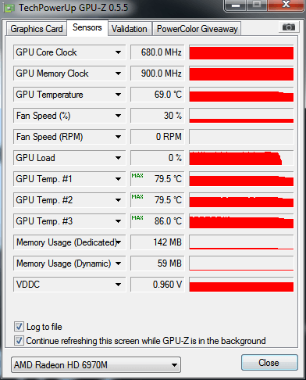The height and width of the screenshot is (380, 306).
Task: Toggle the Log to file checkbox
Action: pos(19,327)
